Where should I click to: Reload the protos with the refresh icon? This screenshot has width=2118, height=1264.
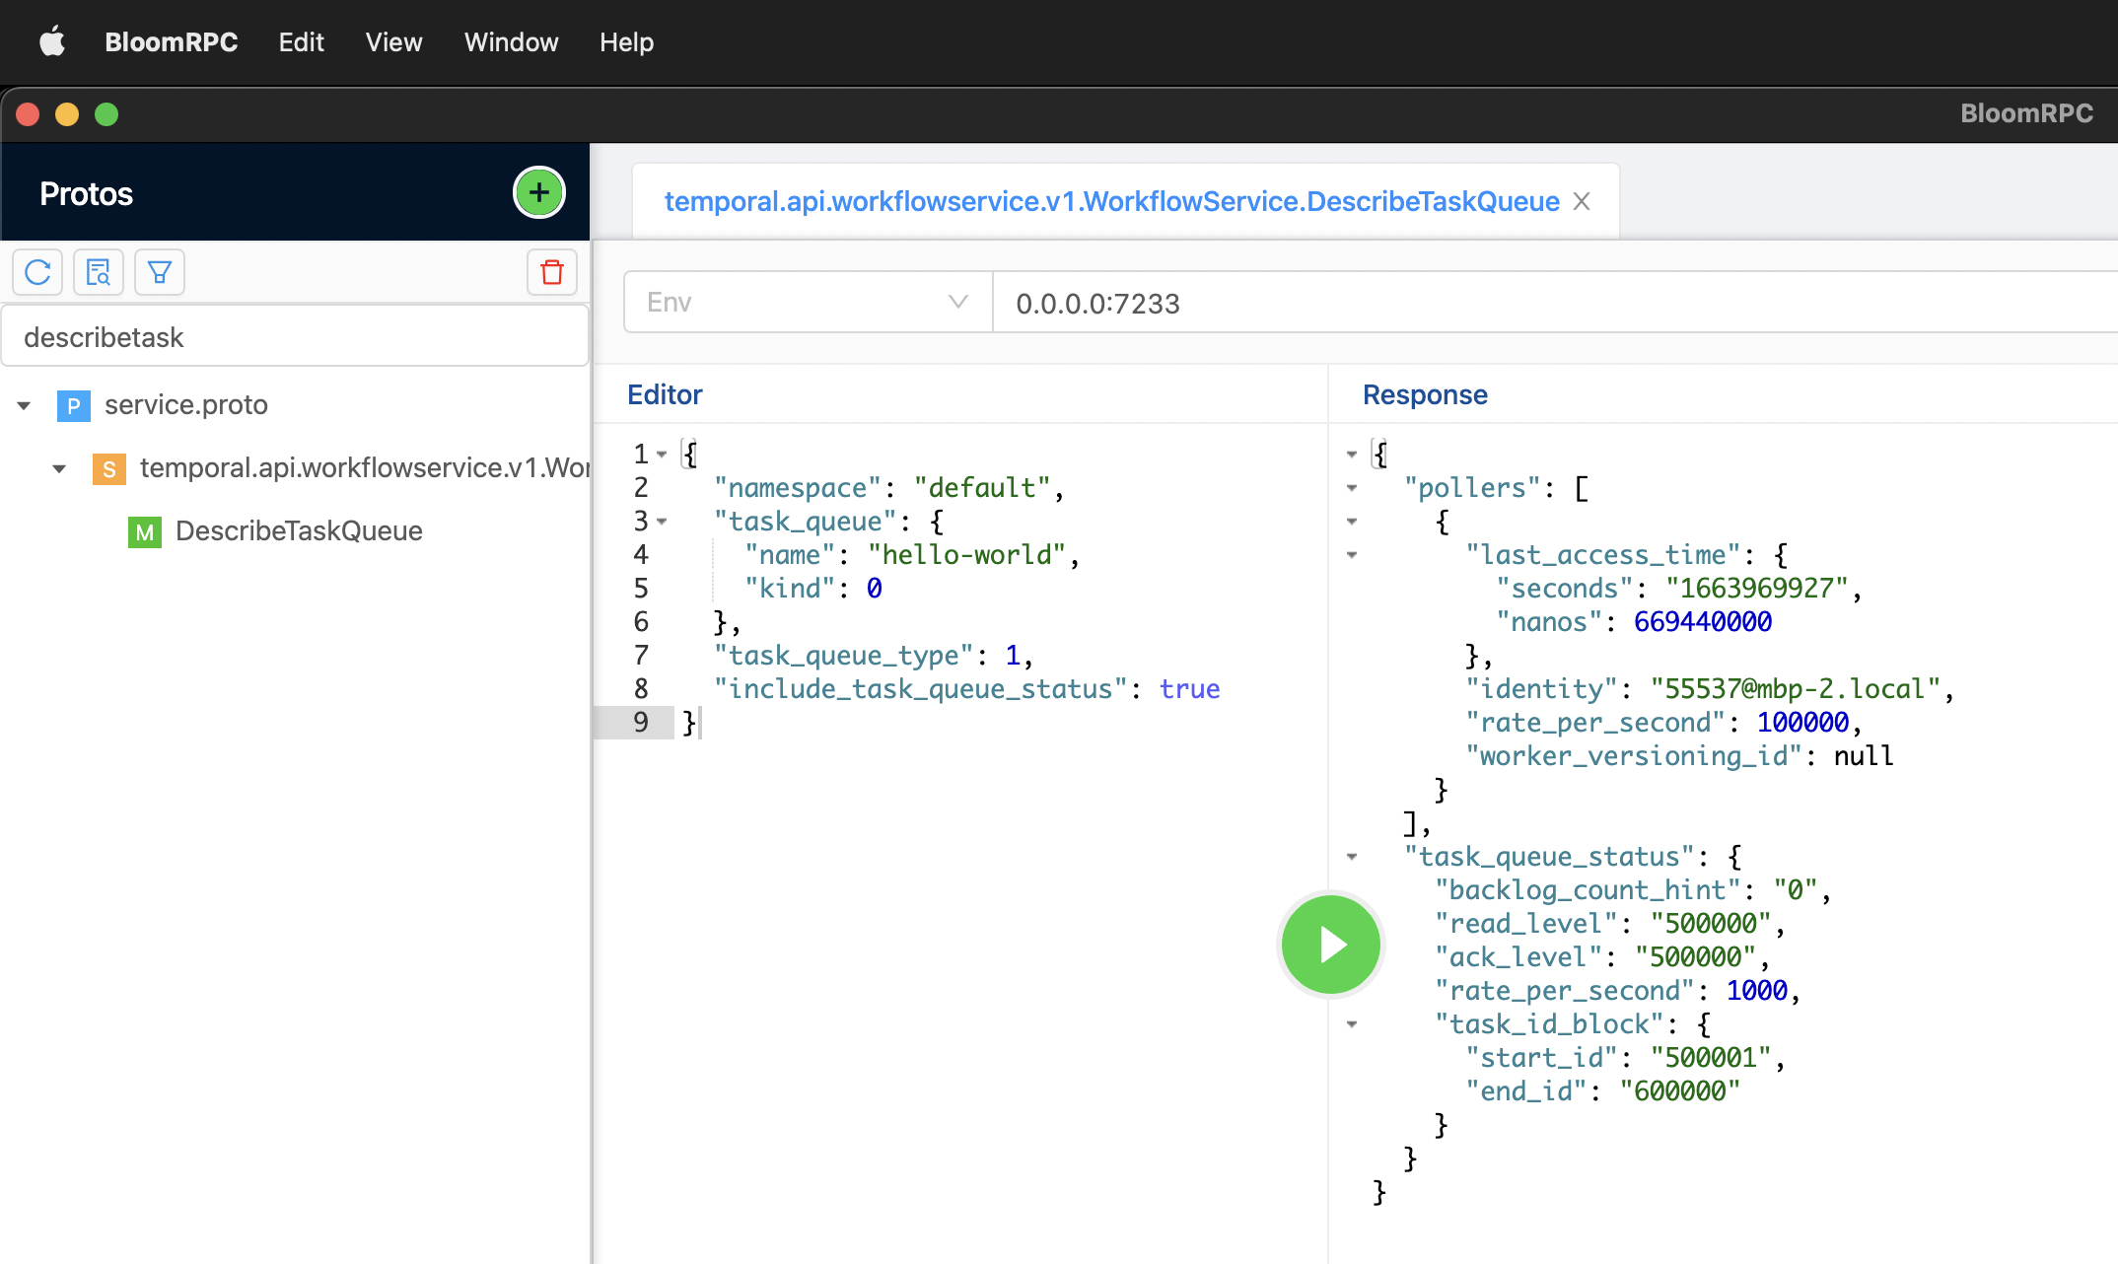37,272
